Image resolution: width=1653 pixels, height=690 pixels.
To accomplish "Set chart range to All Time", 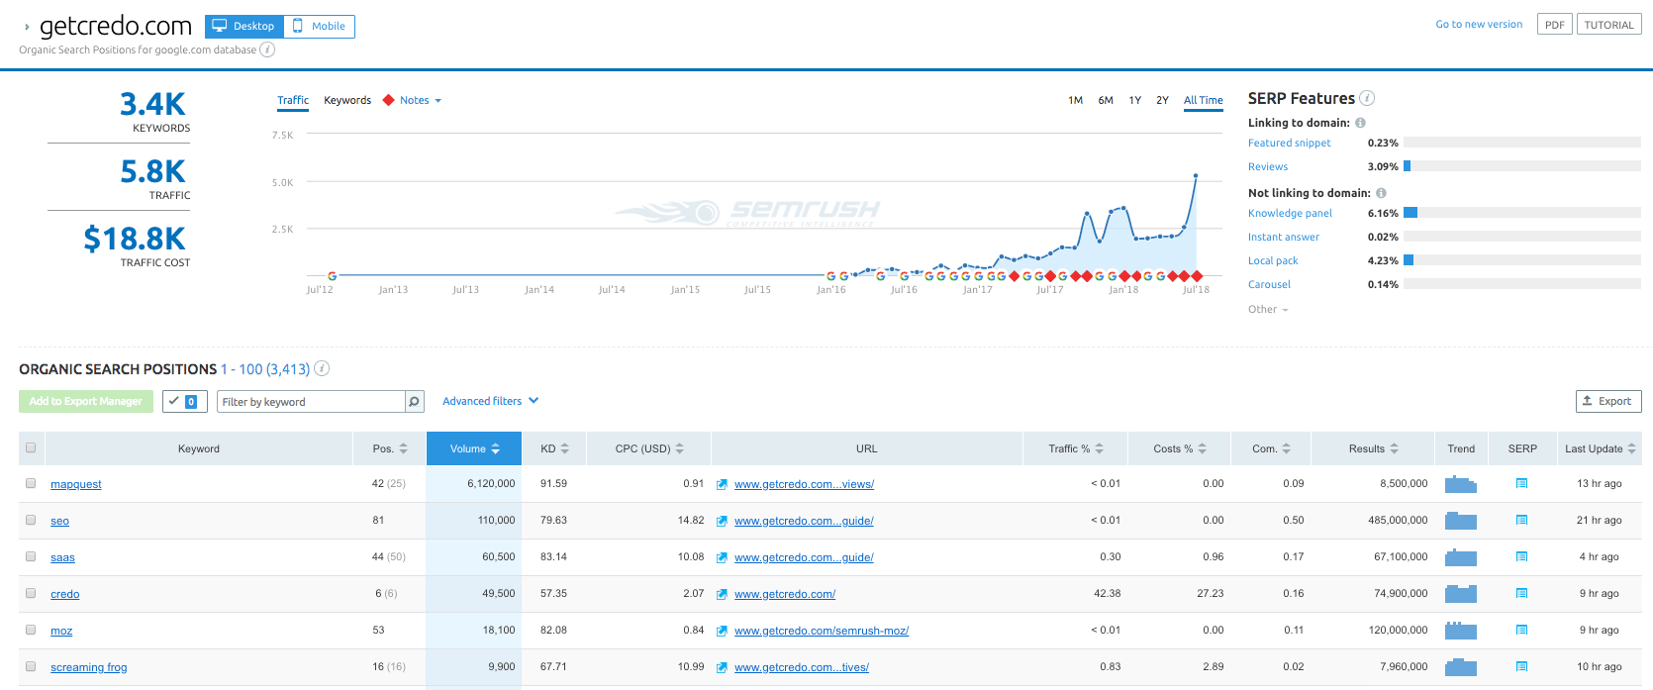I will click(1204, 100).
